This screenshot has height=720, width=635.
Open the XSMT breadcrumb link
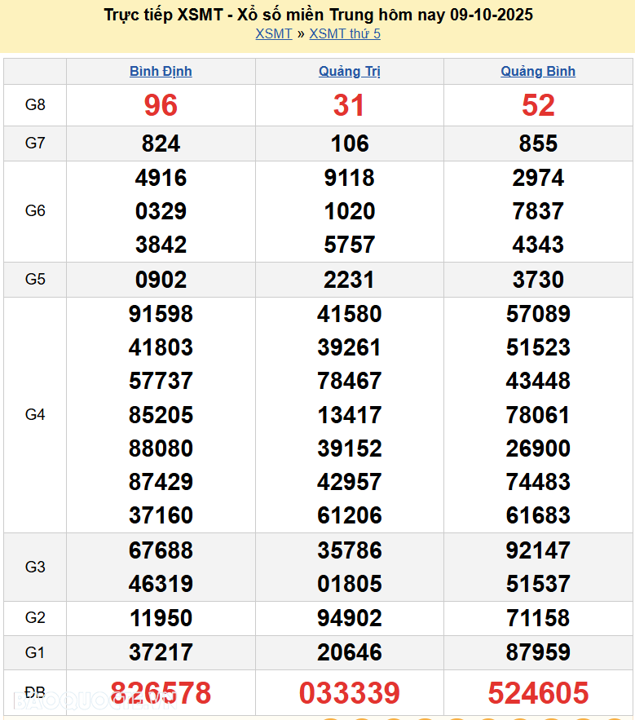click(x=273, y=33)
